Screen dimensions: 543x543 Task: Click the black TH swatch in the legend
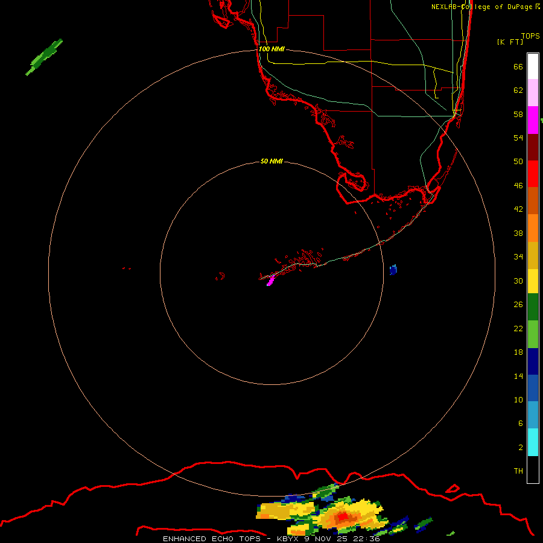pyautogui.click(x=533, y=469)
